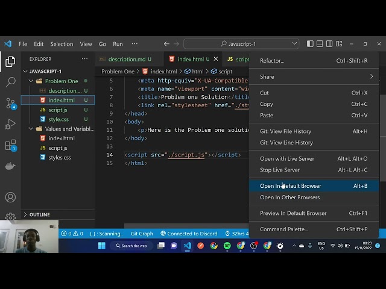Viewport: 386px width, 289px height.
Task: Open the File menu
Action: [x=23, y=44]
